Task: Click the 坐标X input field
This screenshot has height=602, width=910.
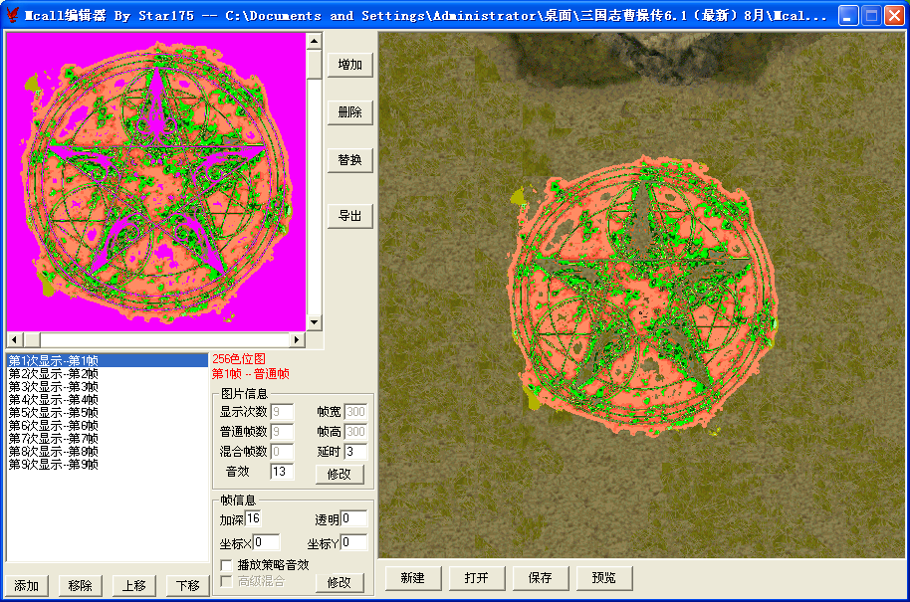Action: click(x=267, y=542)
